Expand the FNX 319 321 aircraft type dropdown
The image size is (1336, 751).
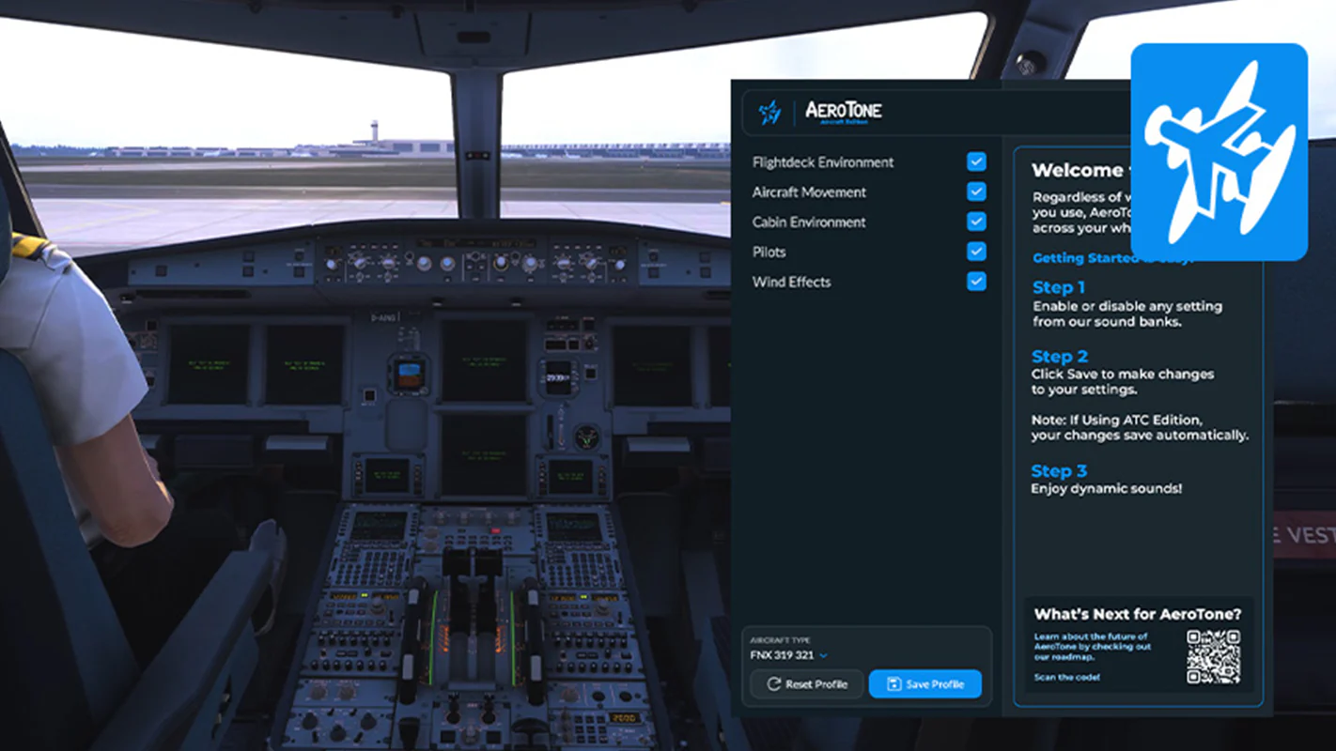click(x=789, y=655)
